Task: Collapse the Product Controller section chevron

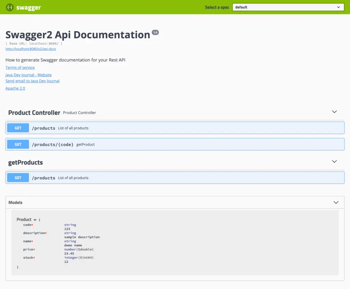Action: pyautogui.click(x=334, y=112)
